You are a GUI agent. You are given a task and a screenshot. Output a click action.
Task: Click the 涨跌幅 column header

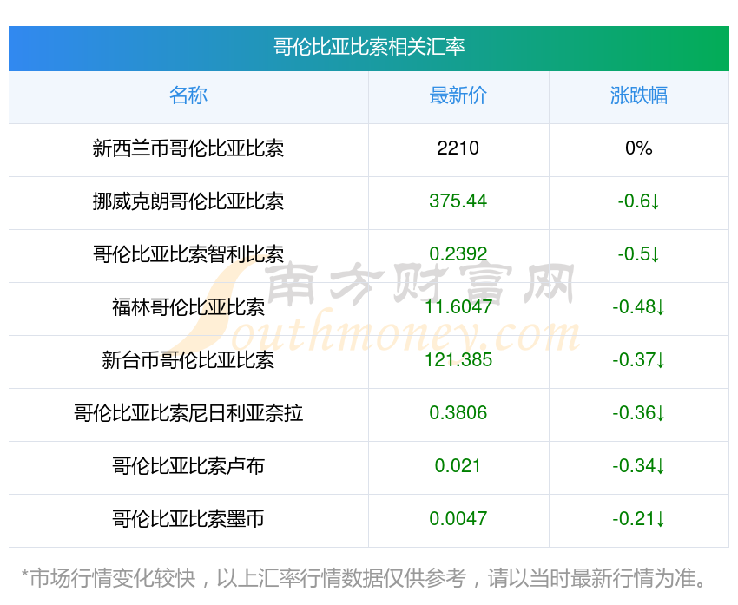(x=639, y=95)
